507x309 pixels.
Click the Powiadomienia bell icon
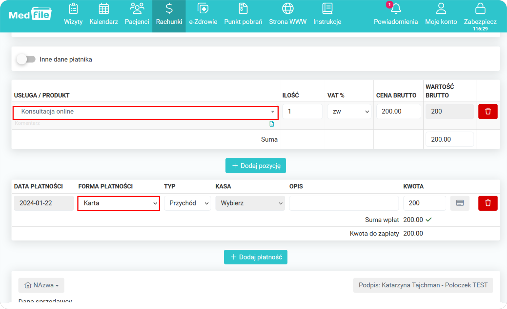396,9
